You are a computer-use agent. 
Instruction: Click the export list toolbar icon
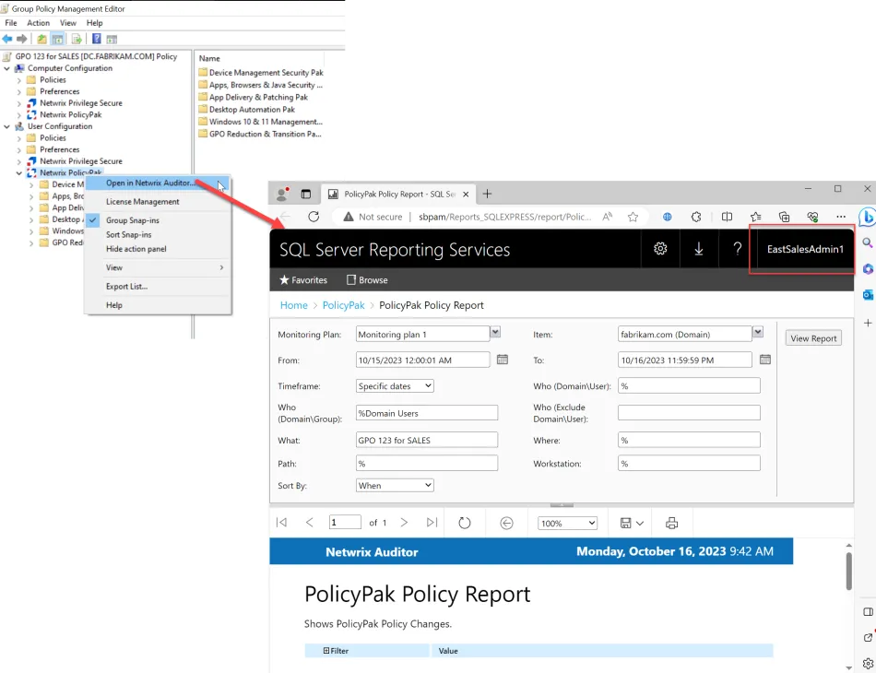click(77, 39)
